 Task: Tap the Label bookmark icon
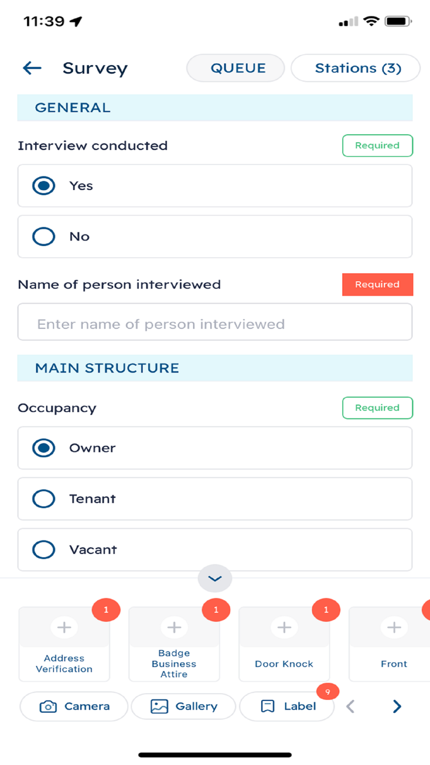tap(267, 706)
